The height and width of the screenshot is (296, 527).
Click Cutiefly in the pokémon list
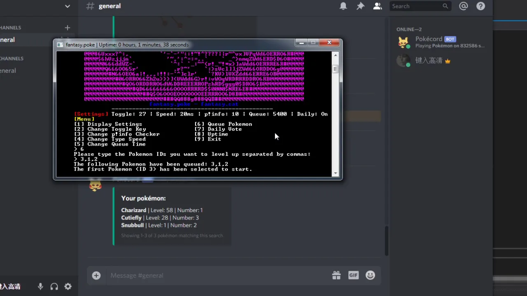click(131, 217)
